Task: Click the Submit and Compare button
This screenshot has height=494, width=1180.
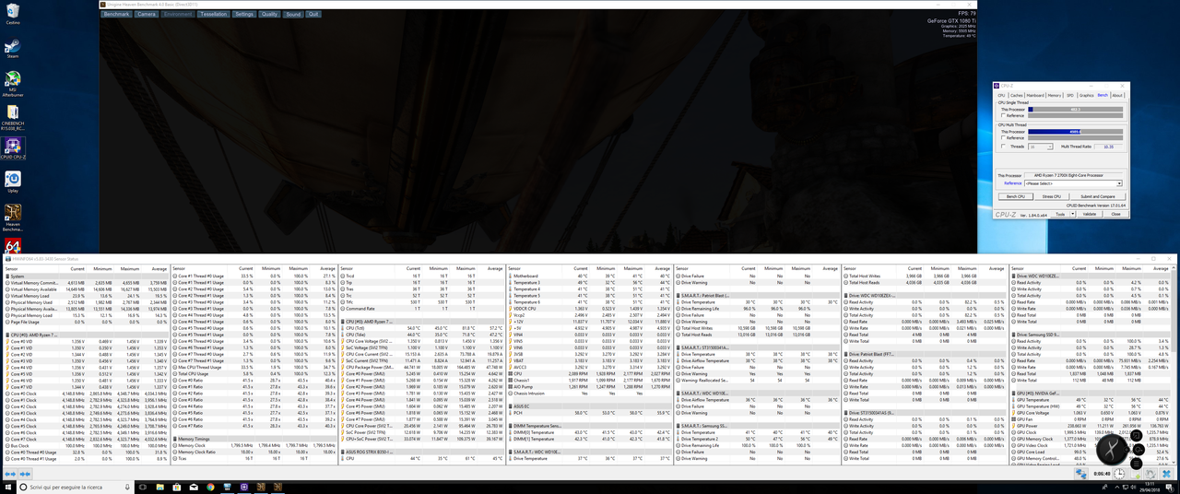Action: (1098, 196)
